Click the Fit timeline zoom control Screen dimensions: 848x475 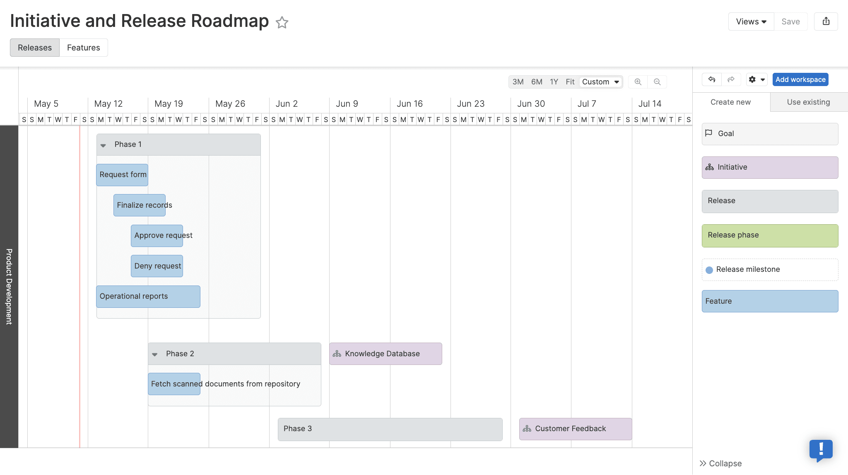pos(570,82)
